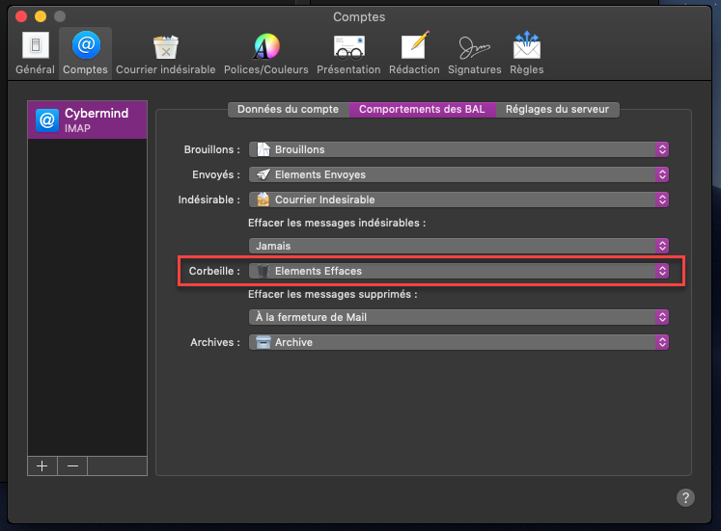721x531 pixels.
Task: Switch to the Présentation pane
Action: [x=348, y=53]
